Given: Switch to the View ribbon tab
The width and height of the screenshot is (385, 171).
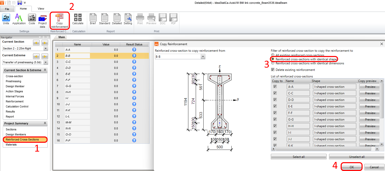Looking at the screenshot, I should pos(41,9).
